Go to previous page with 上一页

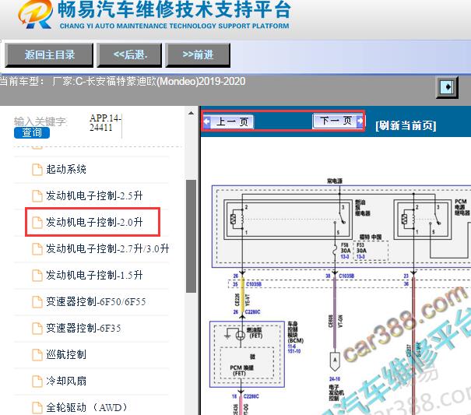(x=228, y=121)
